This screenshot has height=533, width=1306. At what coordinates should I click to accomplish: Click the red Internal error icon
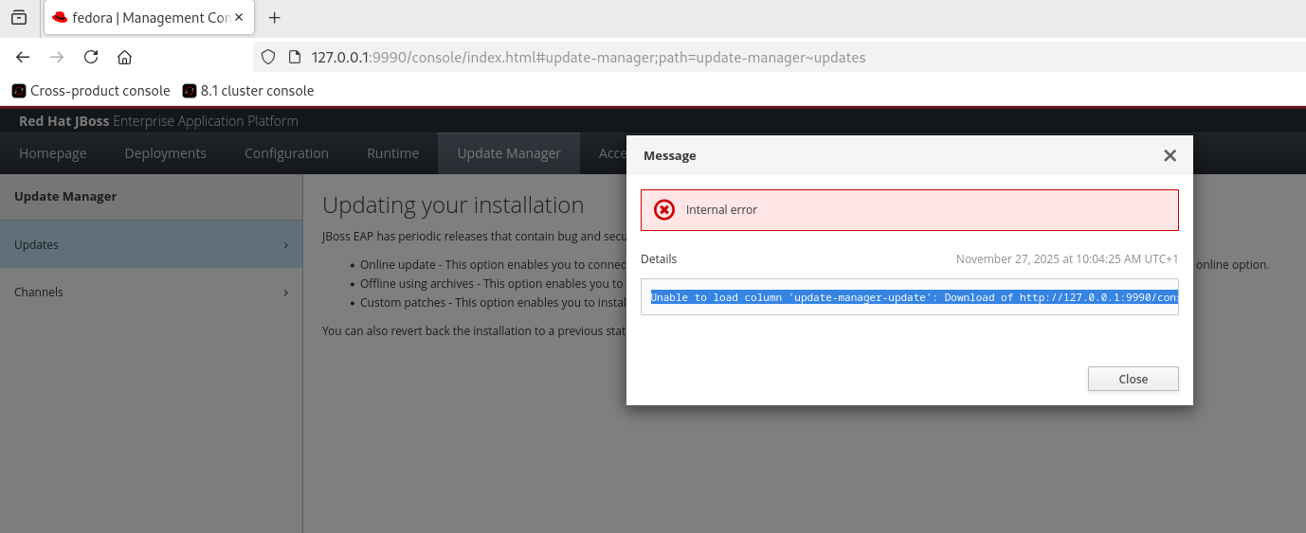pyautogui.click(x=664, y=210)
